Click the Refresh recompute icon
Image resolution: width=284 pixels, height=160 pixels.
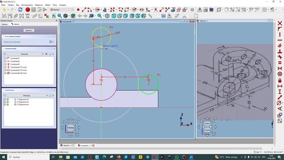click(20, 10)
